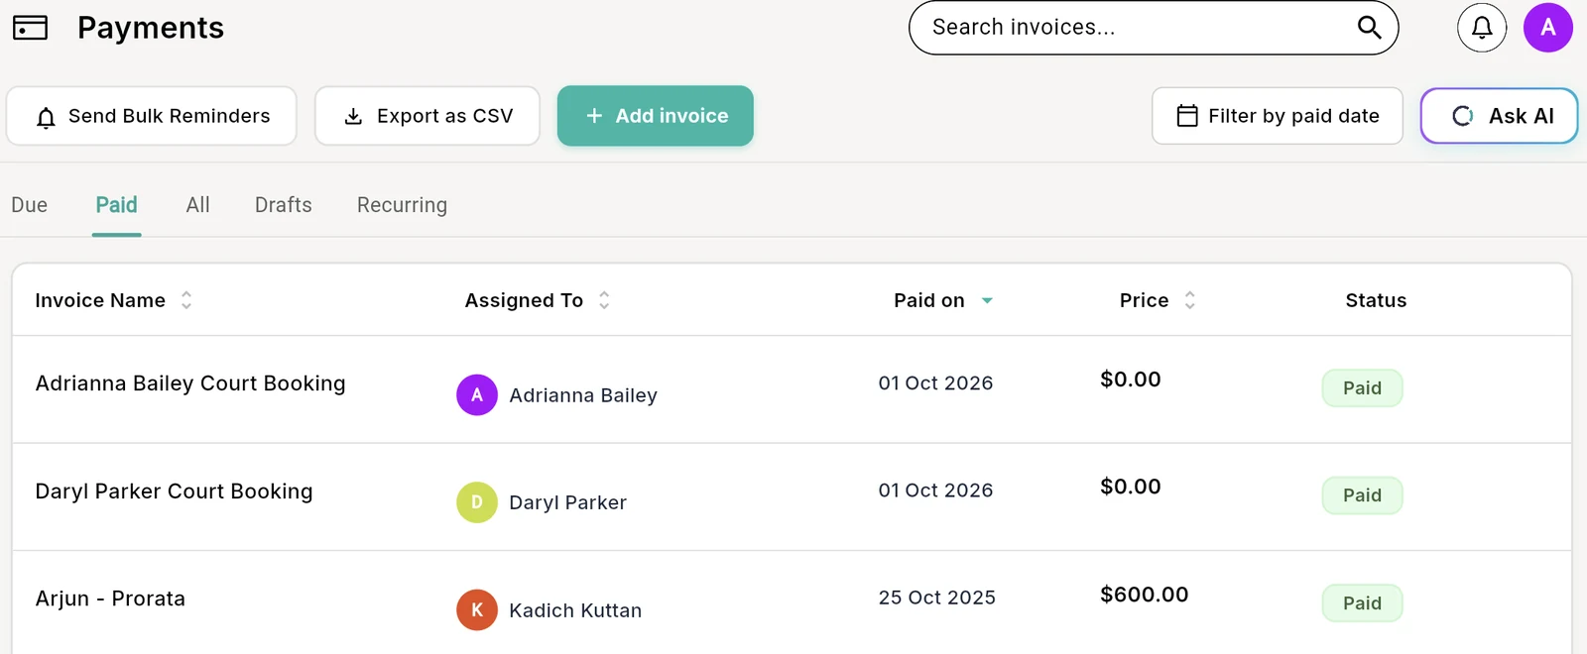Viewport: 1587px width, 654px height.
Task: Click the Status column header
Action: click(1376, 300)
